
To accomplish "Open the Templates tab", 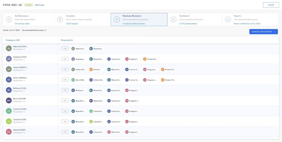I will 82,20.
